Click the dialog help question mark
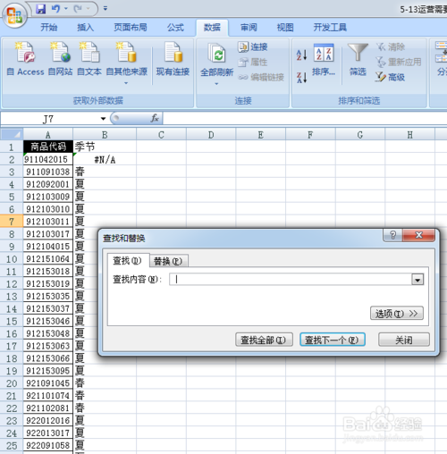 [392, 235]
